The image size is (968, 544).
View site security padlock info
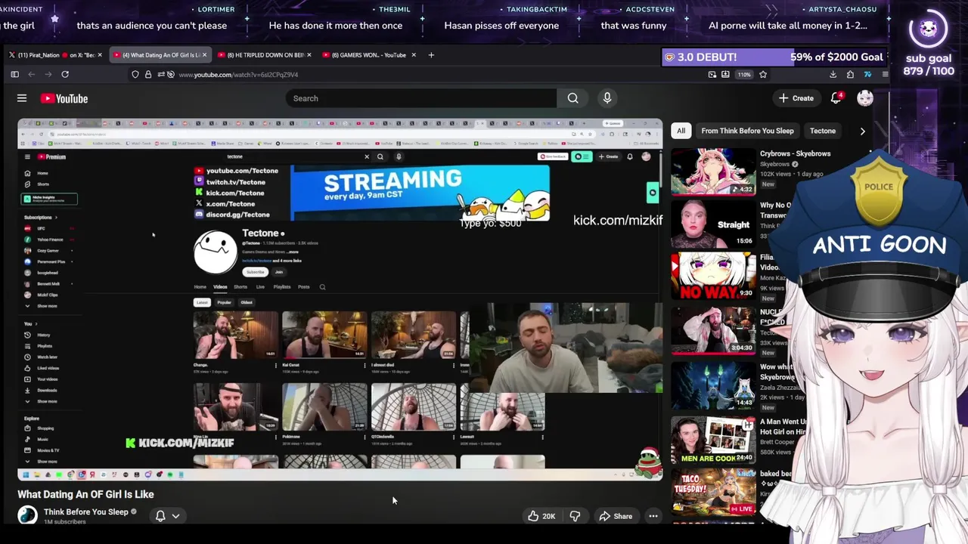(x=148, y=74)
